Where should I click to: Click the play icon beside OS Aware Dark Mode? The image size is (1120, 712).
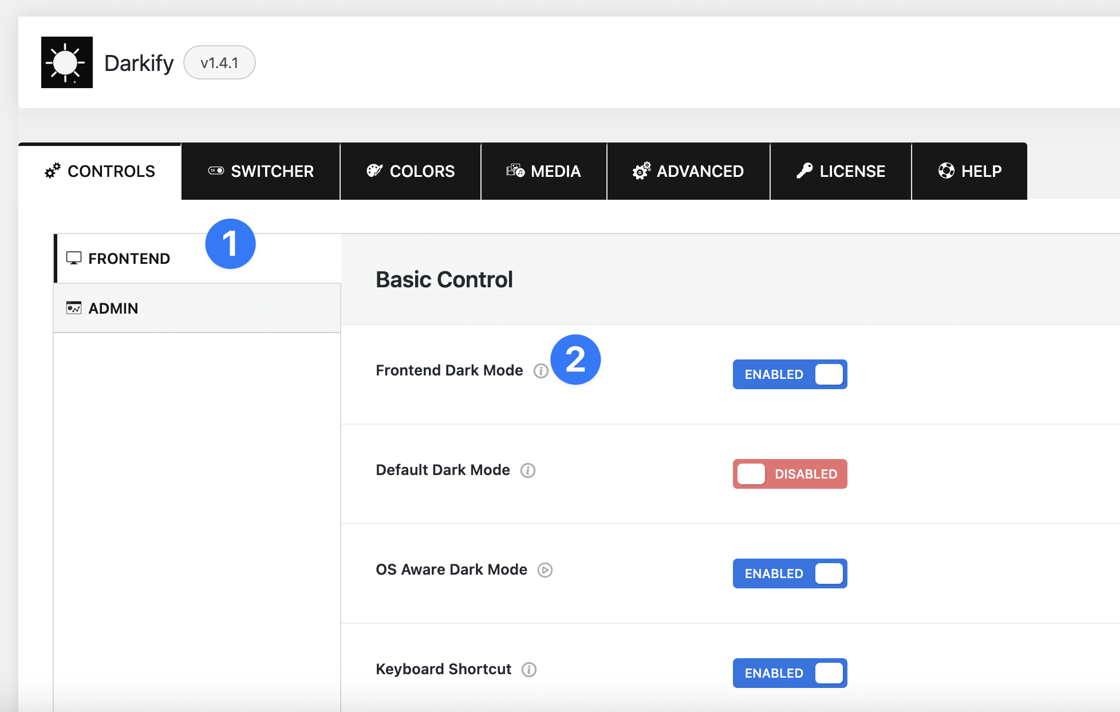pos(545,570)
